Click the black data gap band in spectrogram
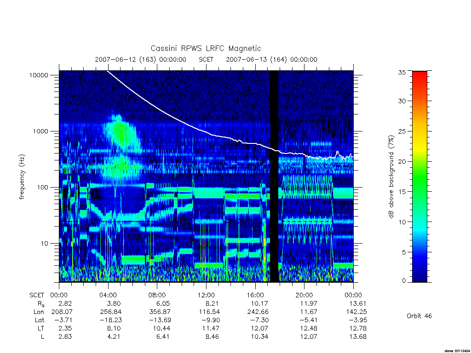This screenshot has width=471, height=353. 274,176
